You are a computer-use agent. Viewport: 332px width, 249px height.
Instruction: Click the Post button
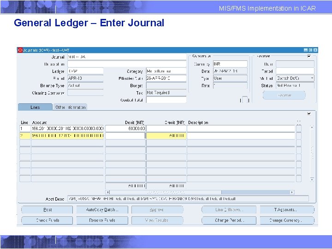tap(47, 210)
